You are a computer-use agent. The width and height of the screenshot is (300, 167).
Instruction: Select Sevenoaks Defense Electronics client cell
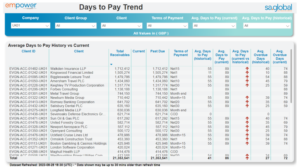78,114
